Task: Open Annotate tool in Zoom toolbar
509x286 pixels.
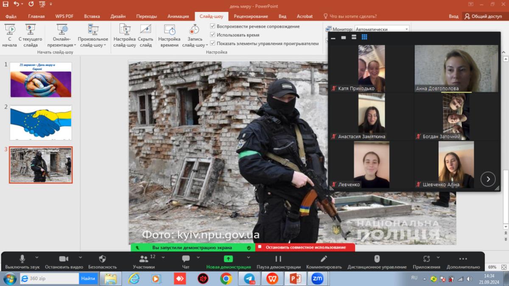Action: (324, 259)
